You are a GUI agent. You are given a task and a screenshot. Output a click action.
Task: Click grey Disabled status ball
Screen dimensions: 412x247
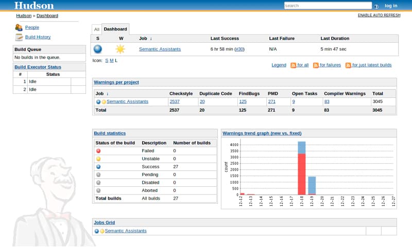point(98,183)
